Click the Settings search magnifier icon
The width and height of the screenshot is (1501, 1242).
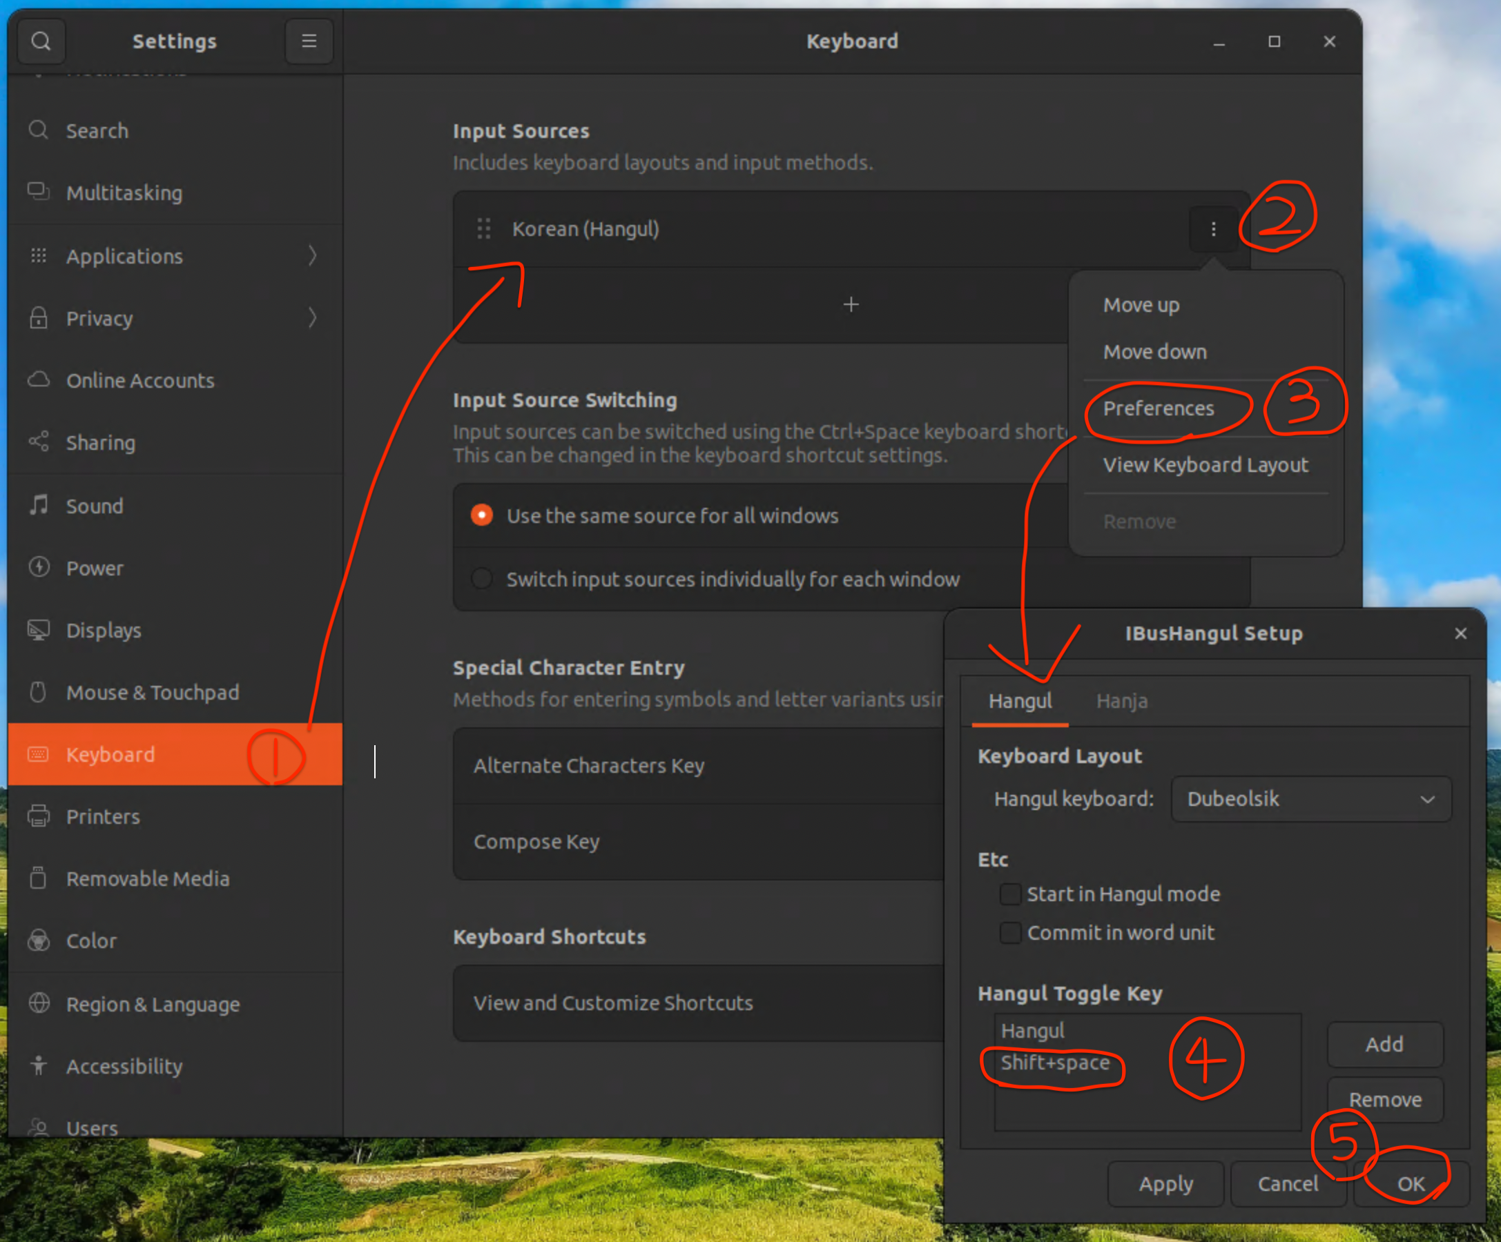(x=41, y=41)
